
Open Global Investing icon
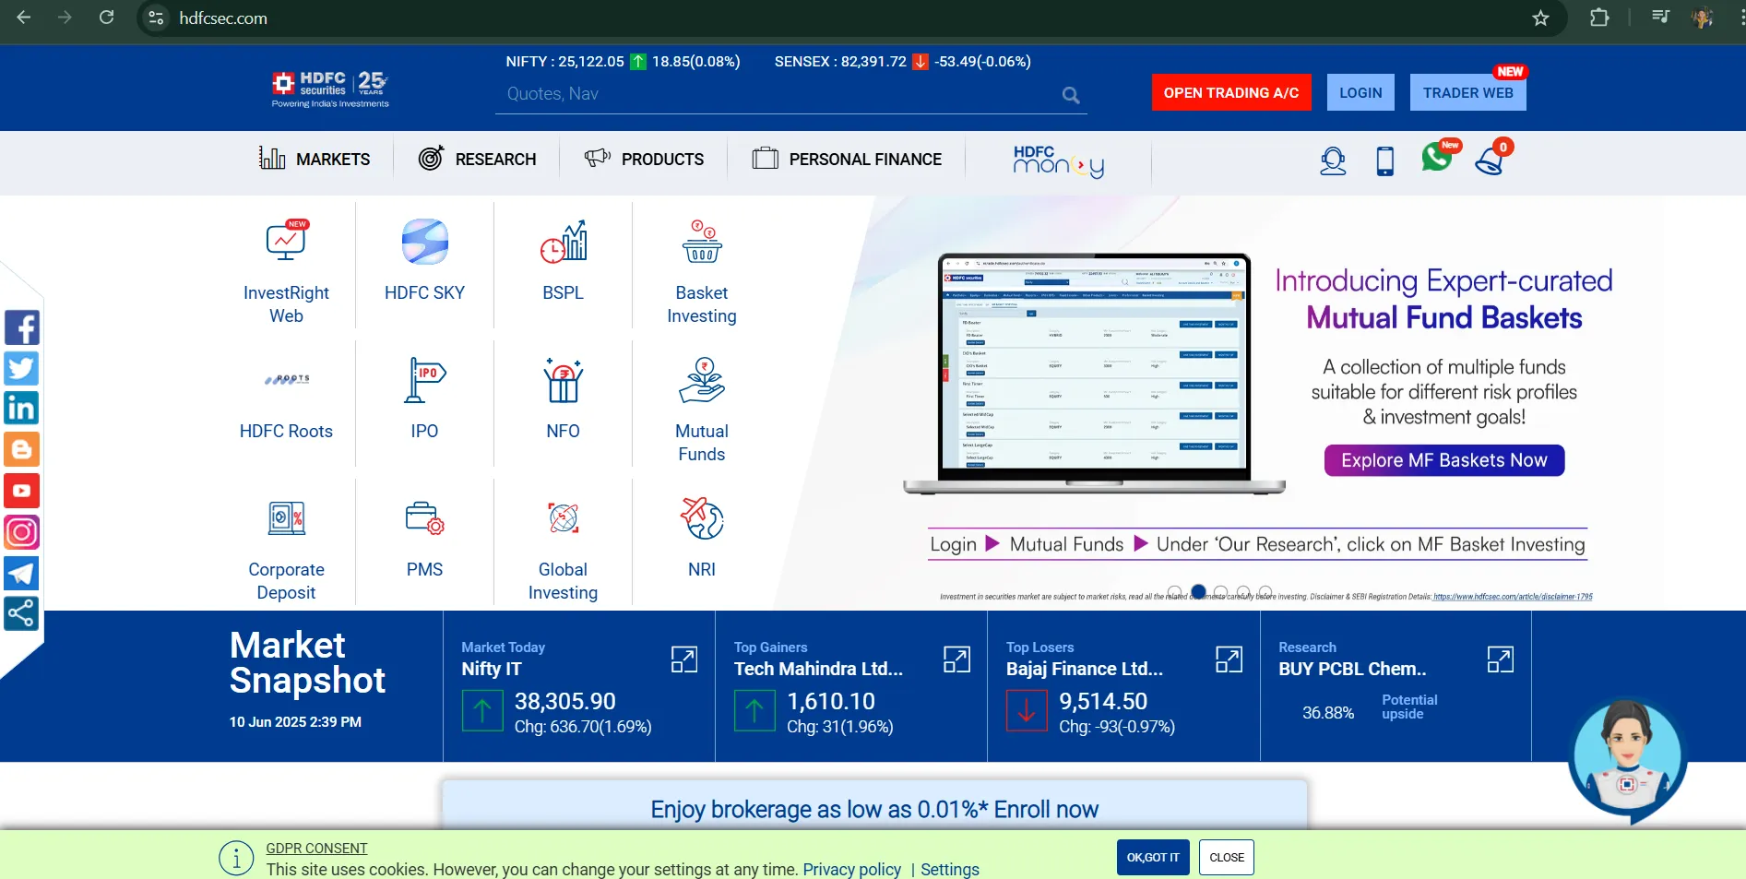click(563, 518)
